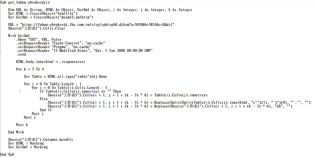This screenshot has width=316, height=158.
Task: Click the Else keyword
Action: (x=43, y=99)
